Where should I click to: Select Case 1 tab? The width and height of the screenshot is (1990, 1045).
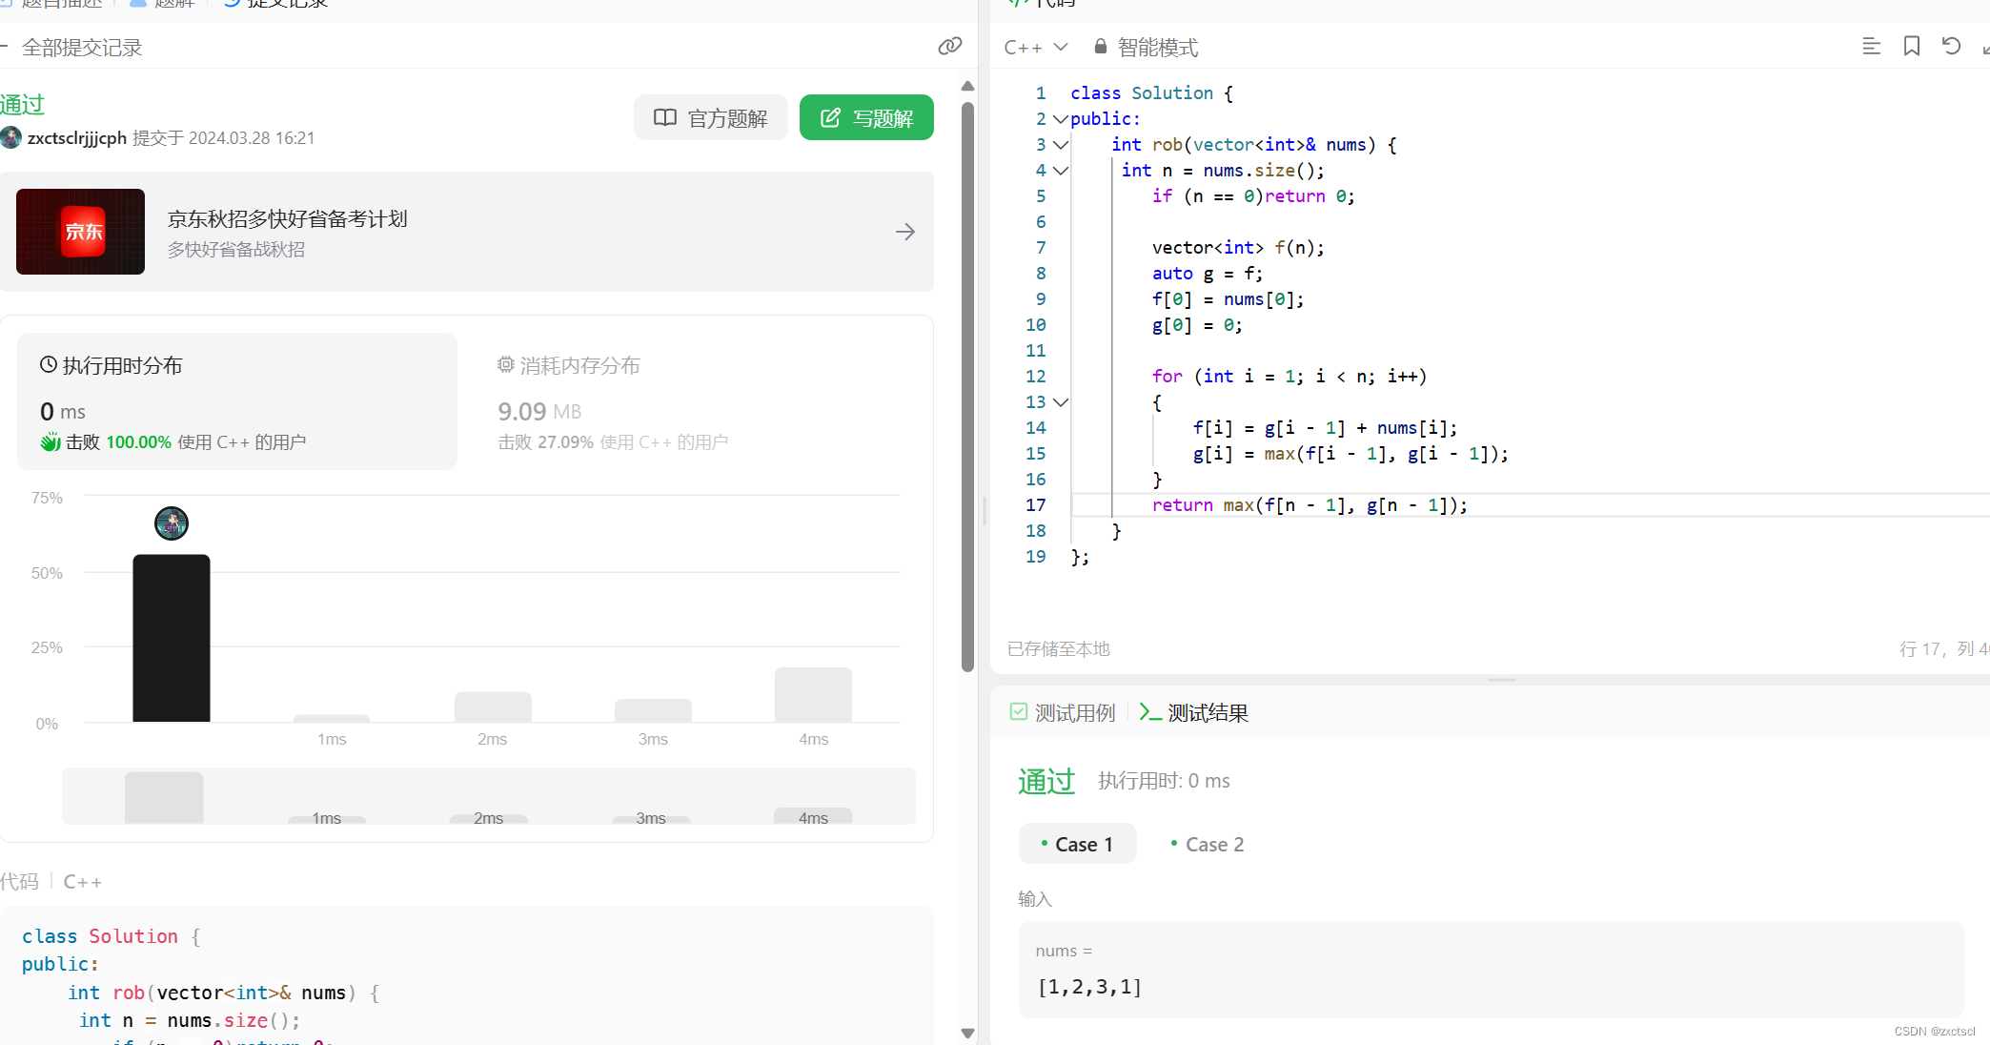click(1078, 844)
